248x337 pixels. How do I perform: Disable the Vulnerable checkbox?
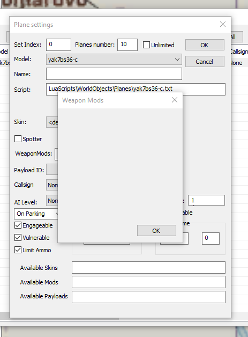point(18,238)
